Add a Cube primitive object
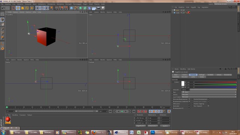 pyautogui.click(x=72, y=8)
